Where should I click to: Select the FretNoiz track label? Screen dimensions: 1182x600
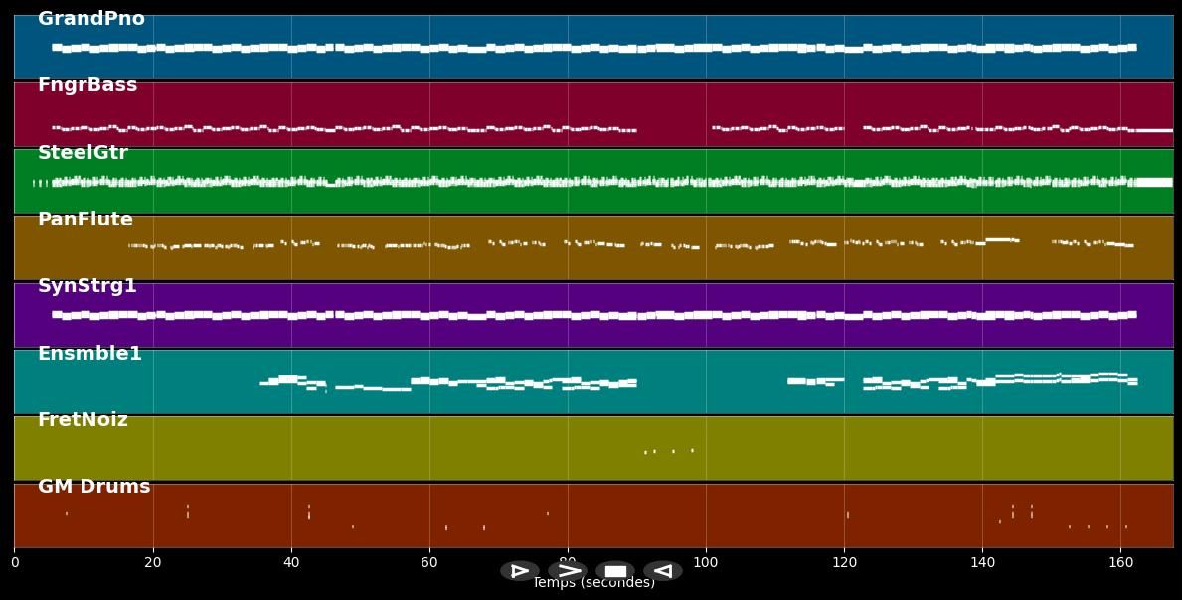coord(83,420)
